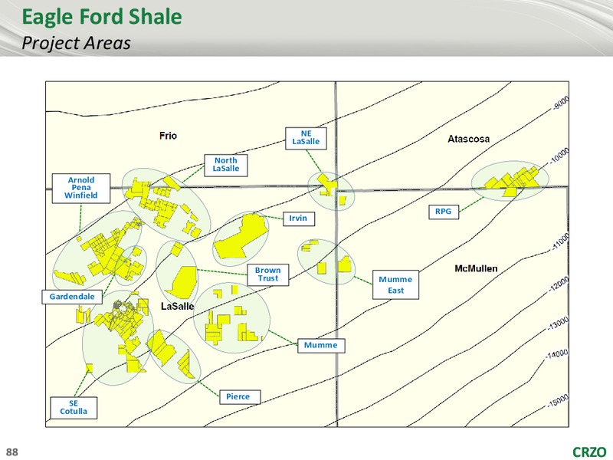Click the Project Areas subtitle
This screenshot has height=460, width=613.
pos(76,43)
